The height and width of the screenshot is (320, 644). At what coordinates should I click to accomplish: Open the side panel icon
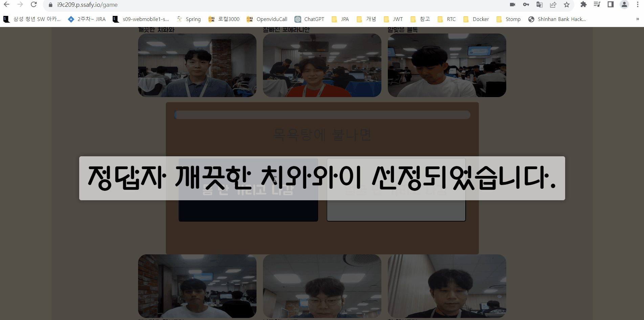coord(610,5)
